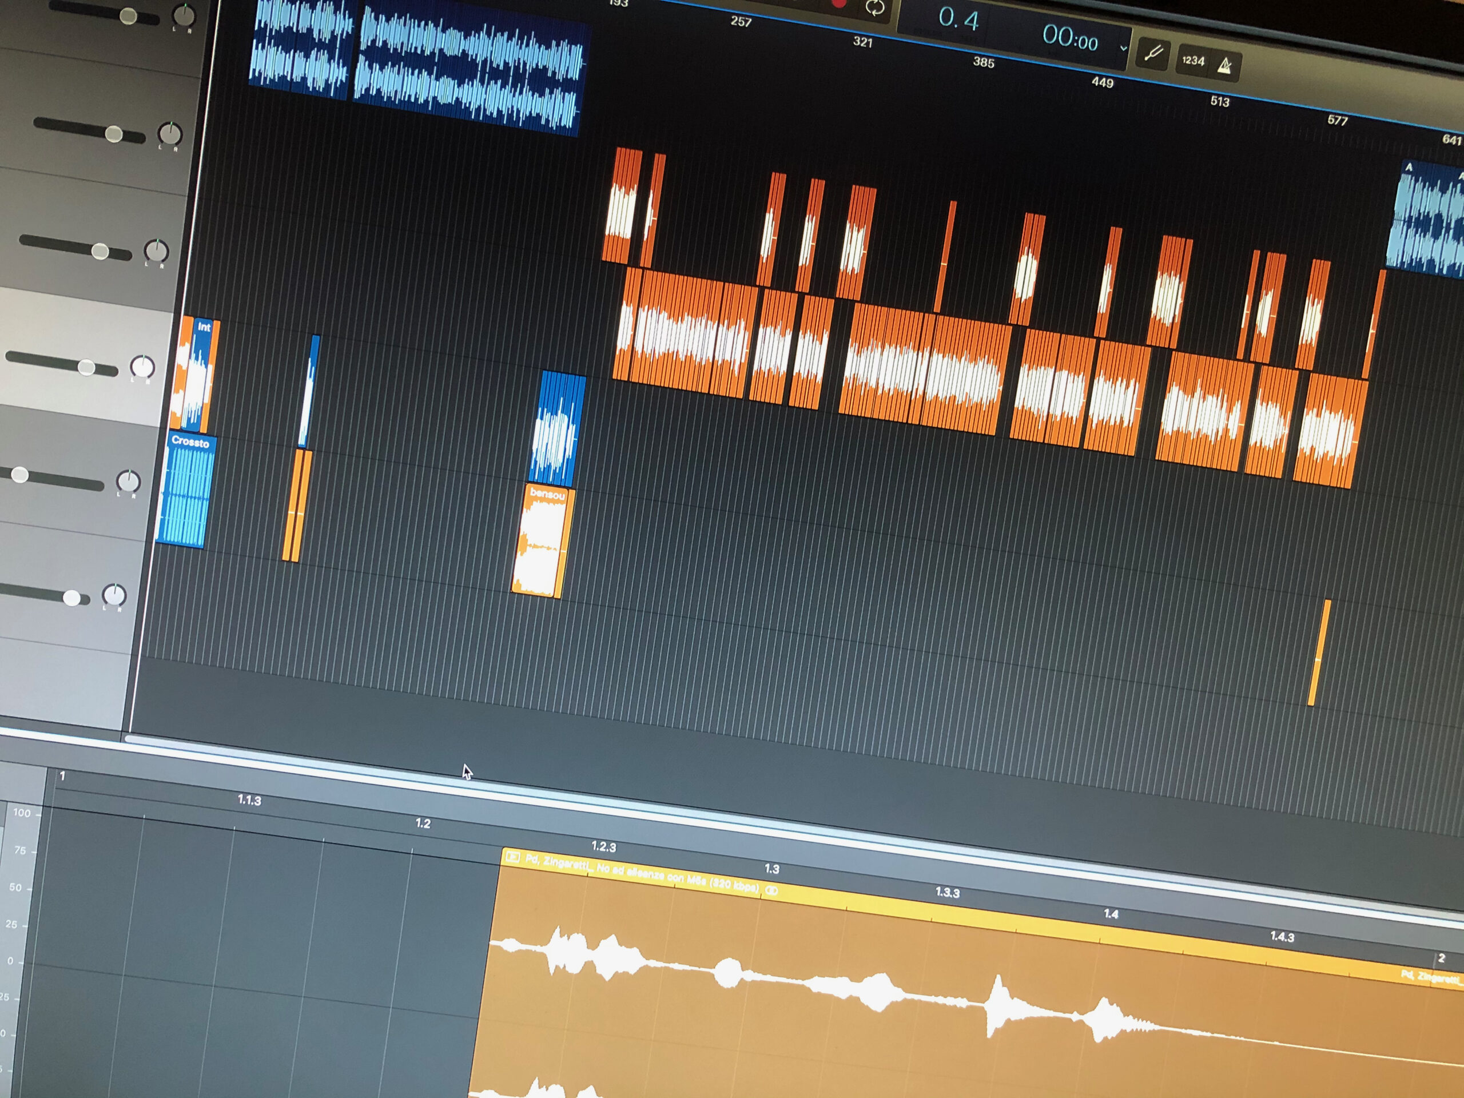This screenshot has height=1098, width=1464.
Task: Click the 00:00 time display
Action: pos(1069,38)
